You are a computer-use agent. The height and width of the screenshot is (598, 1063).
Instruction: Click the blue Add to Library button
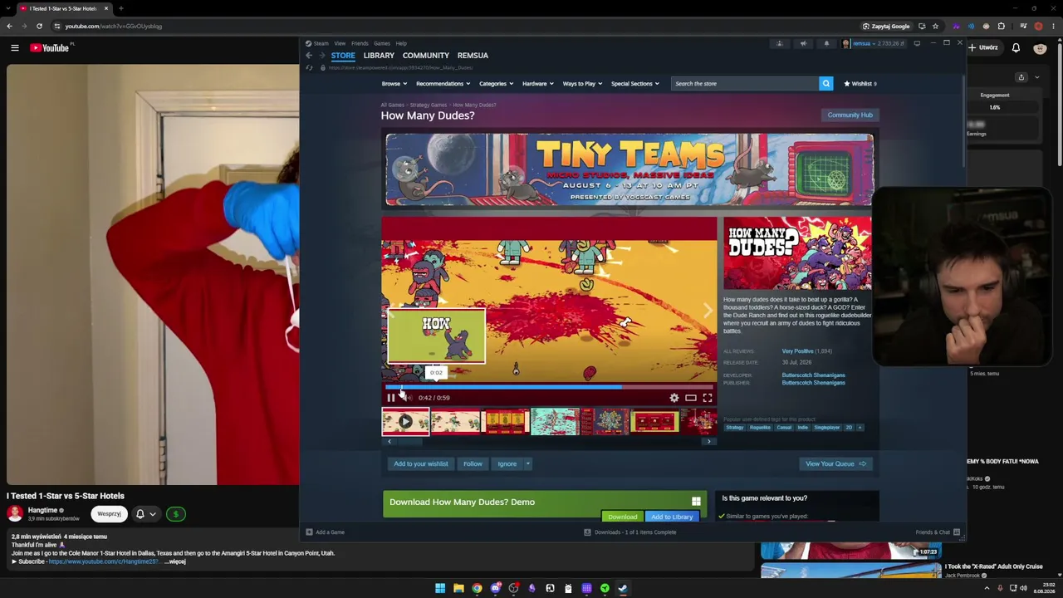click(672, 517)
